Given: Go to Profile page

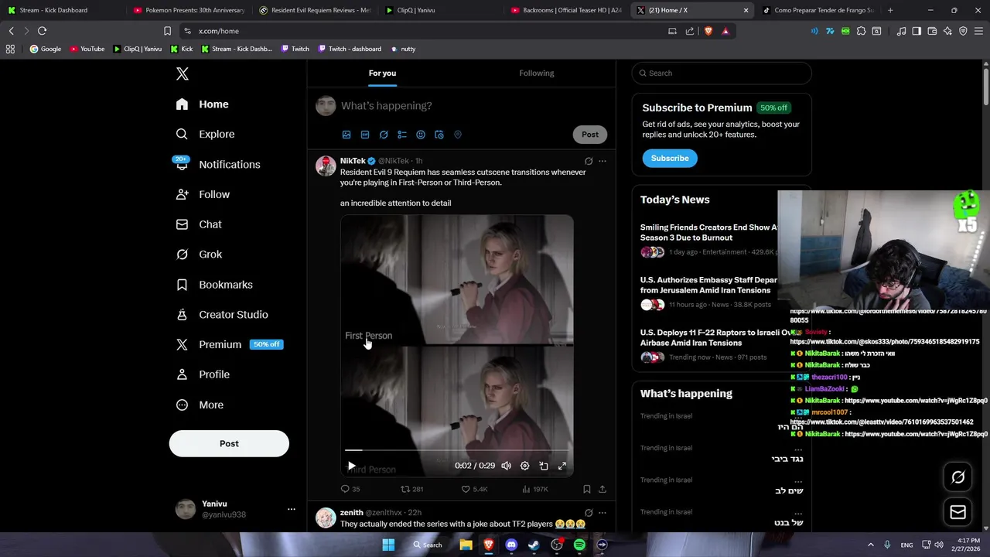Looking at the screenshot, I should tap(203, 374).
